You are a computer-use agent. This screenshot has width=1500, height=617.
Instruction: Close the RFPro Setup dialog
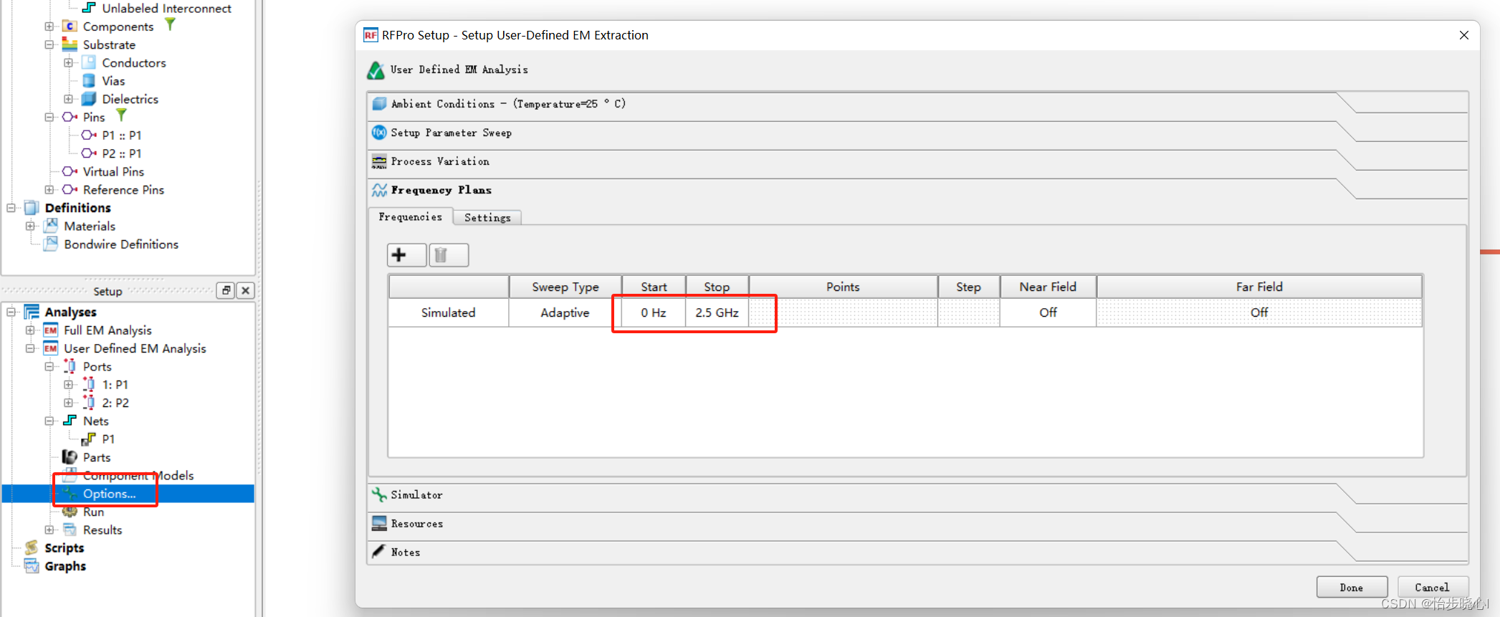[1464, 35]
